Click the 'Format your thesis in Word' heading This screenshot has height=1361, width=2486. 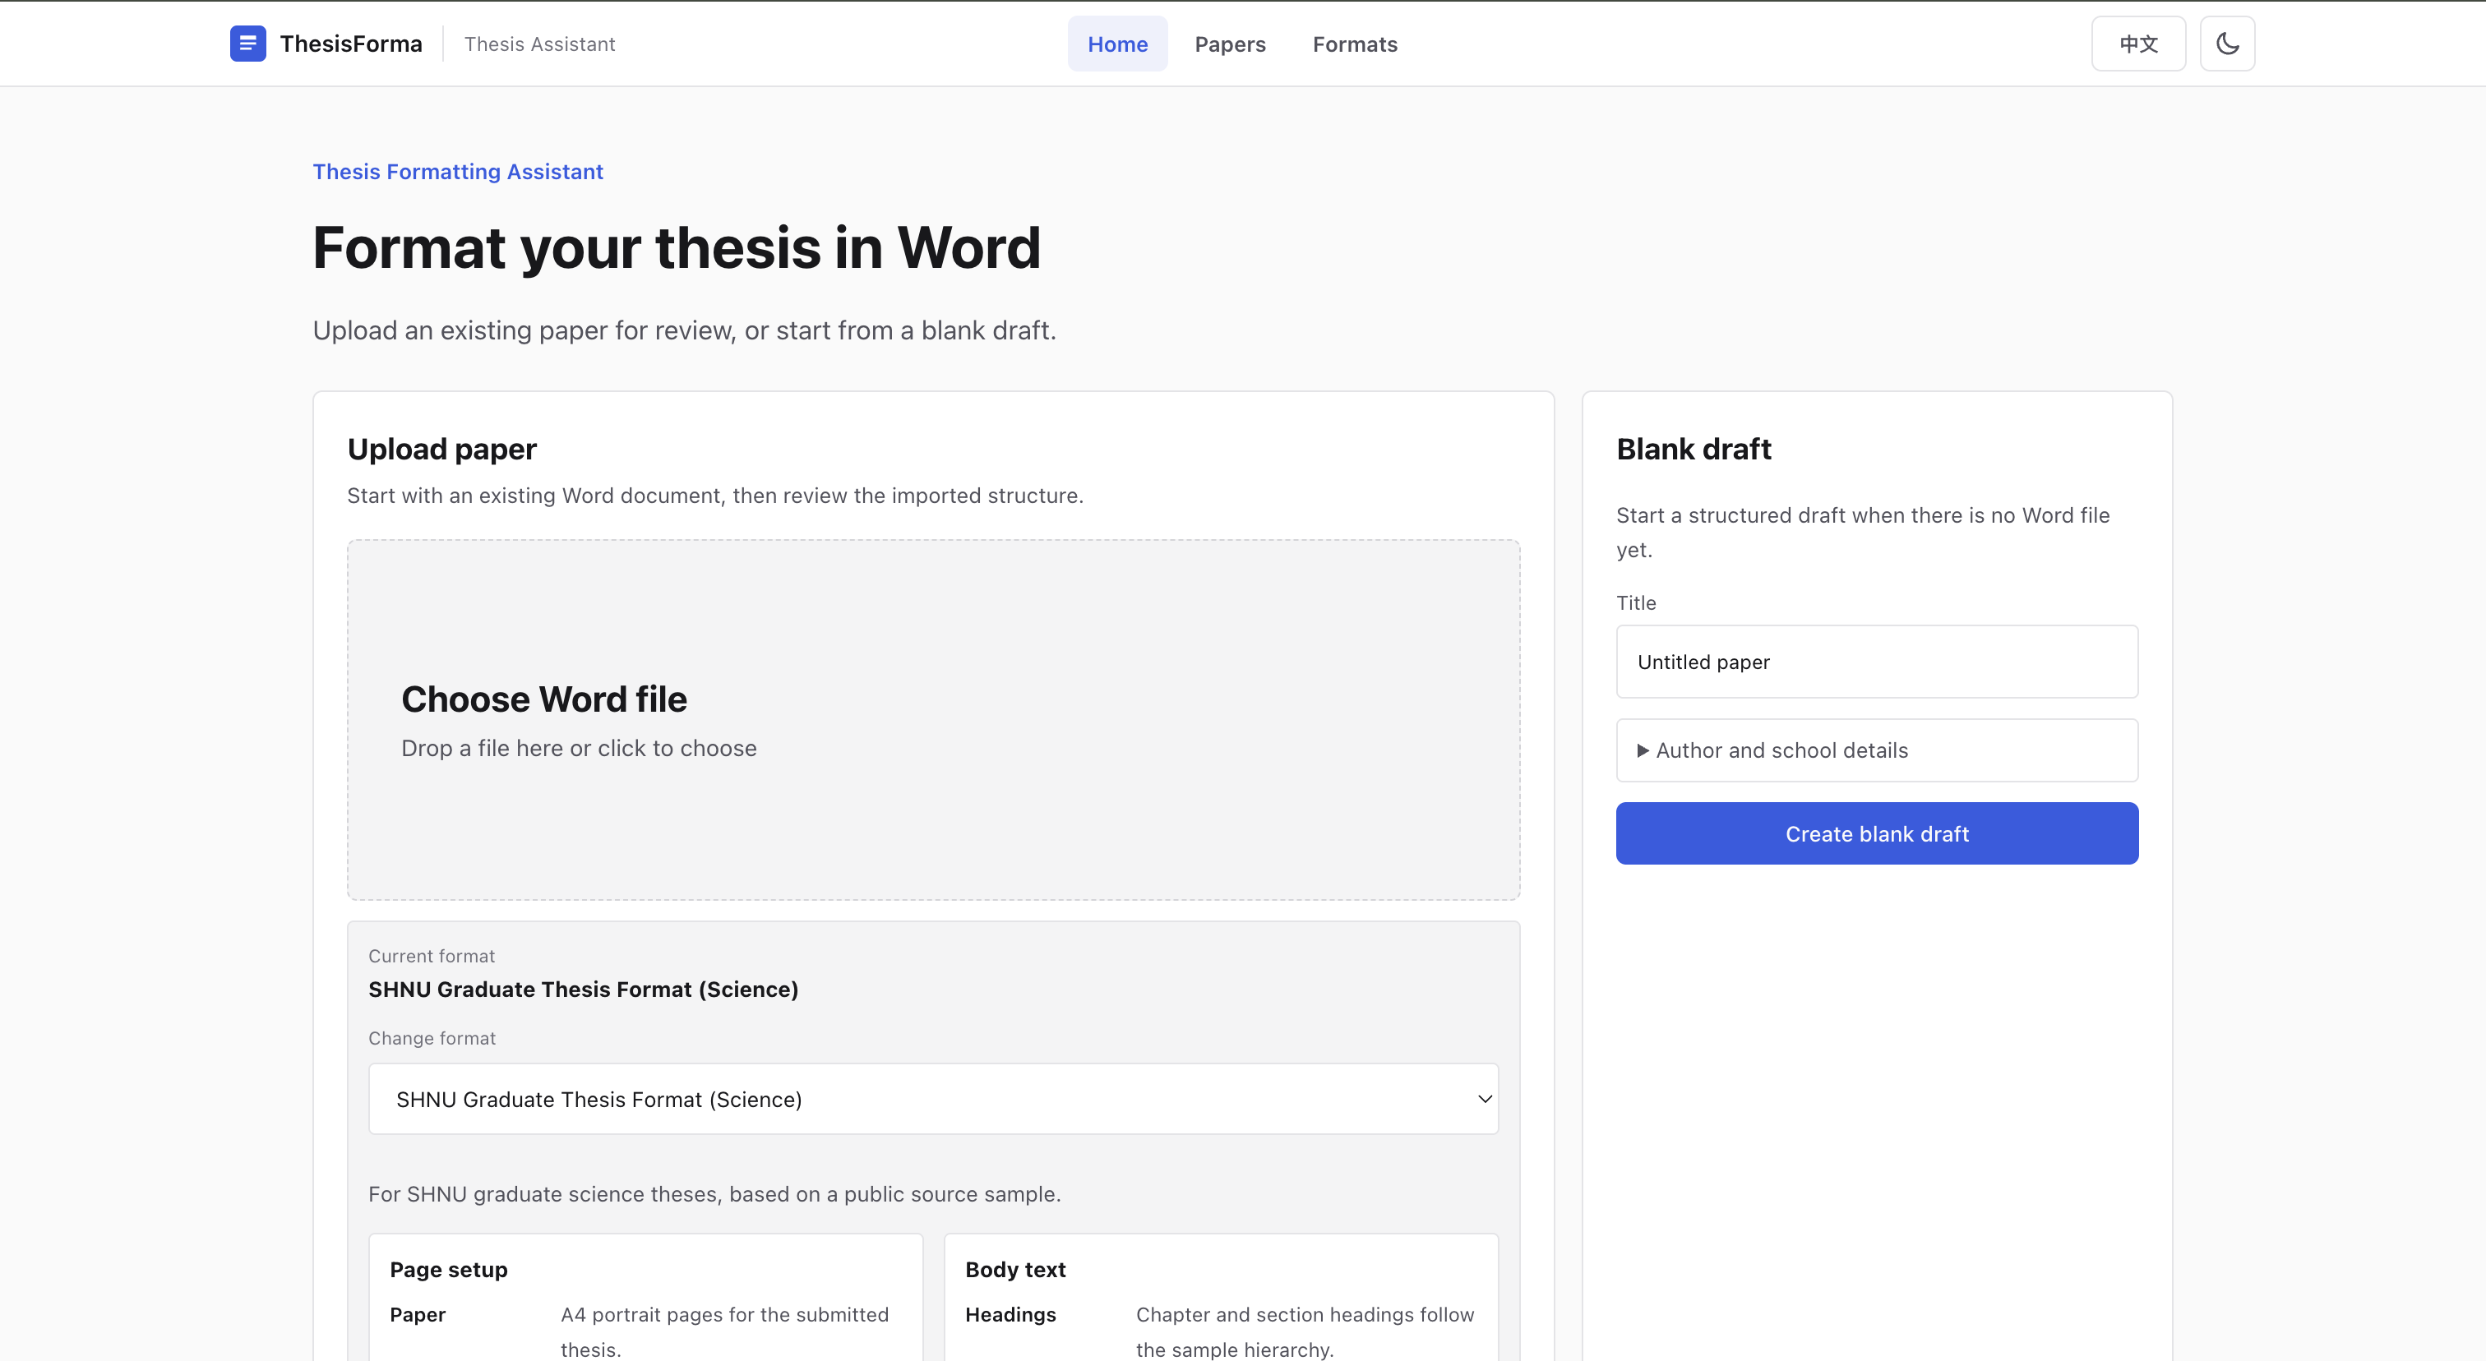(x=677, y=248)
